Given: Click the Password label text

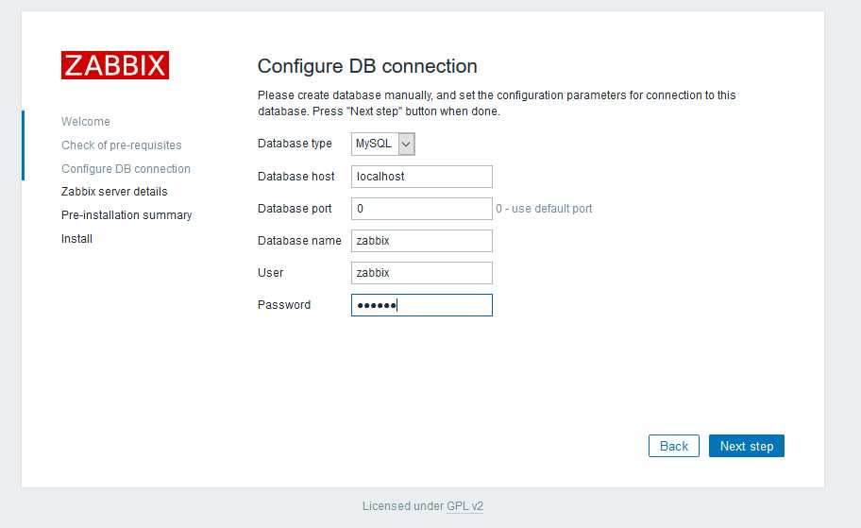Looking at the screenshot, I should [284, 305].
